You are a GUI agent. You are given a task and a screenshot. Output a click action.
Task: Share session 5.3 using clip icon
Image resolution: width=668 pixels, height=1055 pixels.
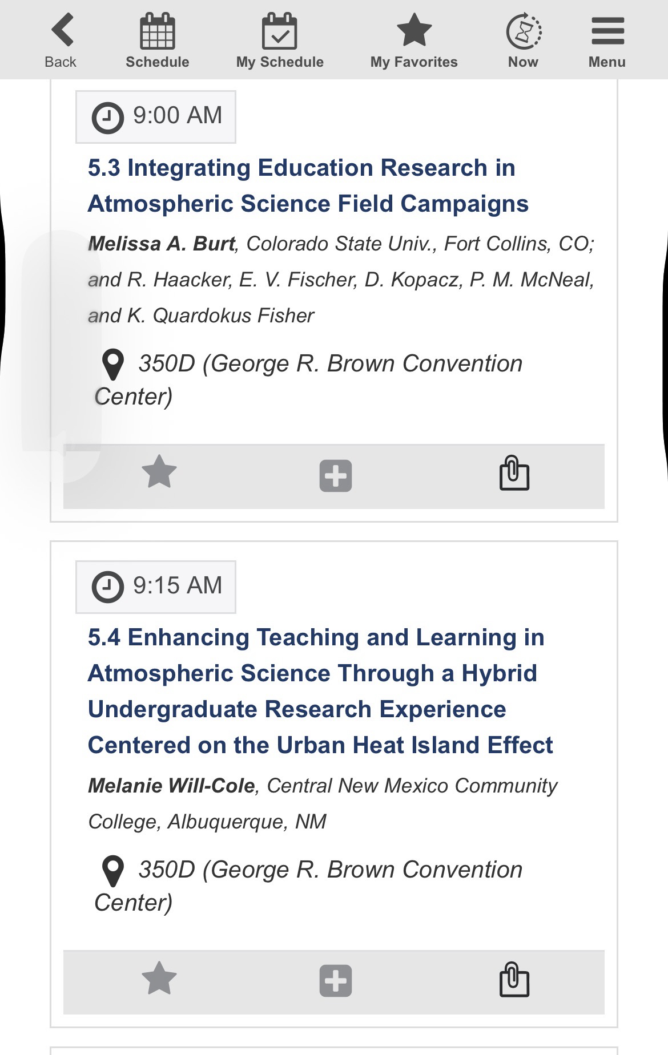[x=514, y=473]
